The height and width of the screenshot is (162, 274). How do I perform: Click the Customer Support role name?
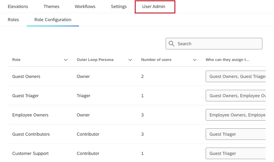point(30,153)
